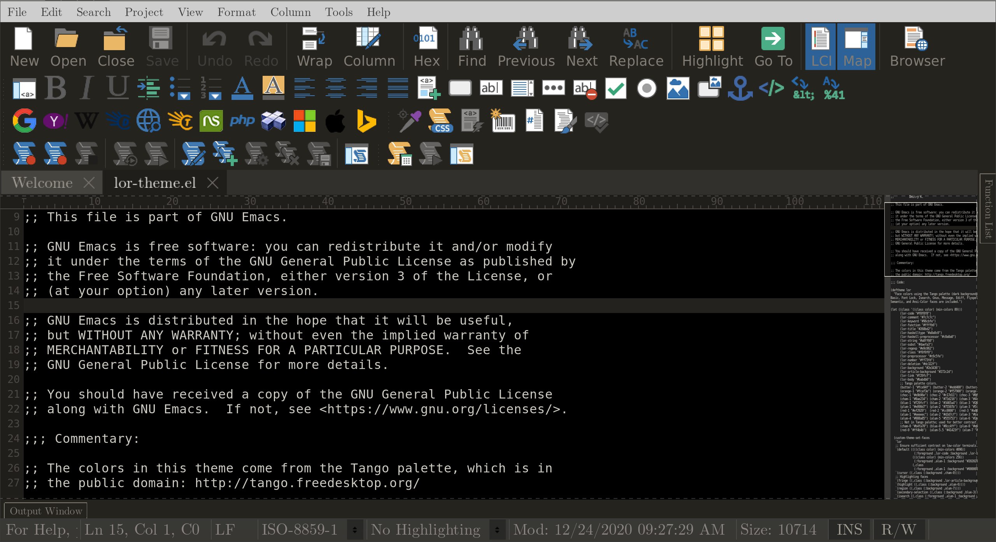Expand the Function List side panel

(988, 208)
